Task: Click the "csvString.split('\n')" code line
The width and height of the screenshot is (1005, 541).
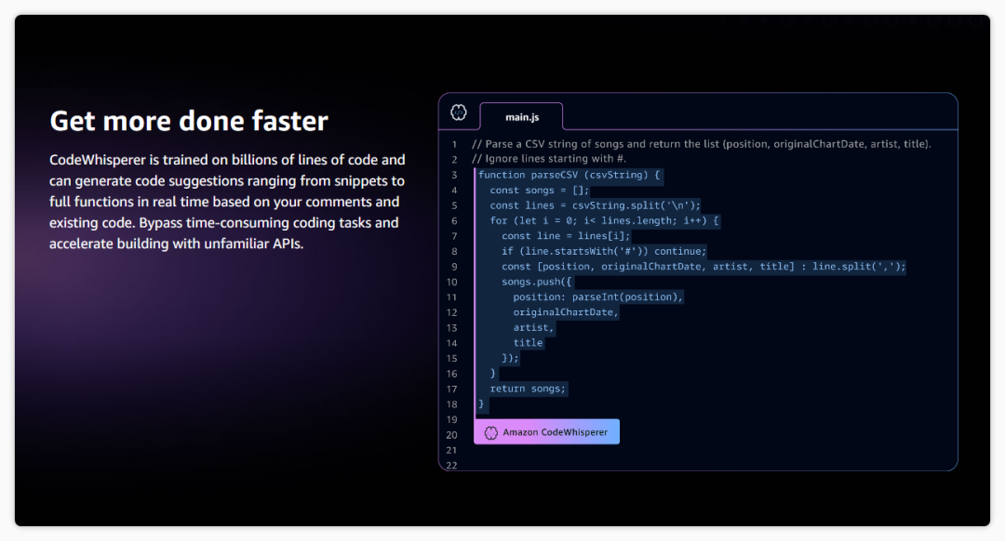Action: [x=595, y=205]
